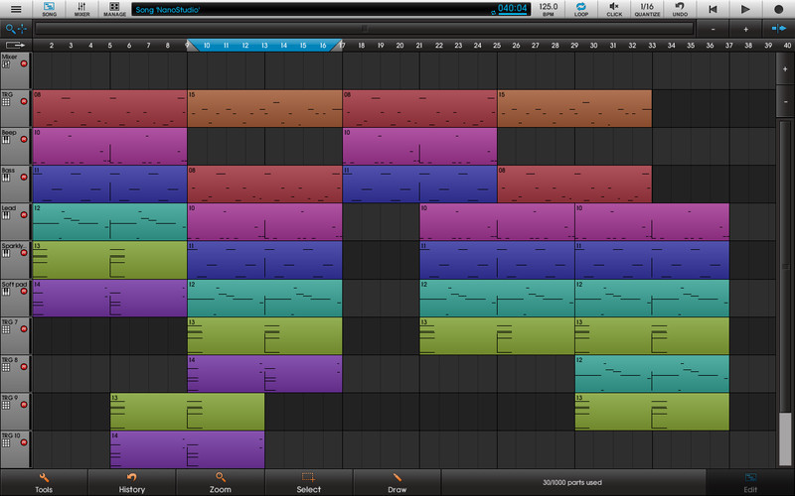Open the 1/16 Quantize setting
Viewport: 795px width, 496px height.
647,9
